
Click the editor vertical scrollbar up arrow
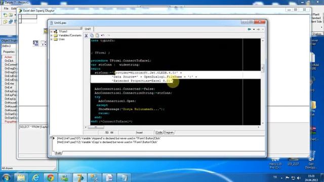[x=263, y=40]
